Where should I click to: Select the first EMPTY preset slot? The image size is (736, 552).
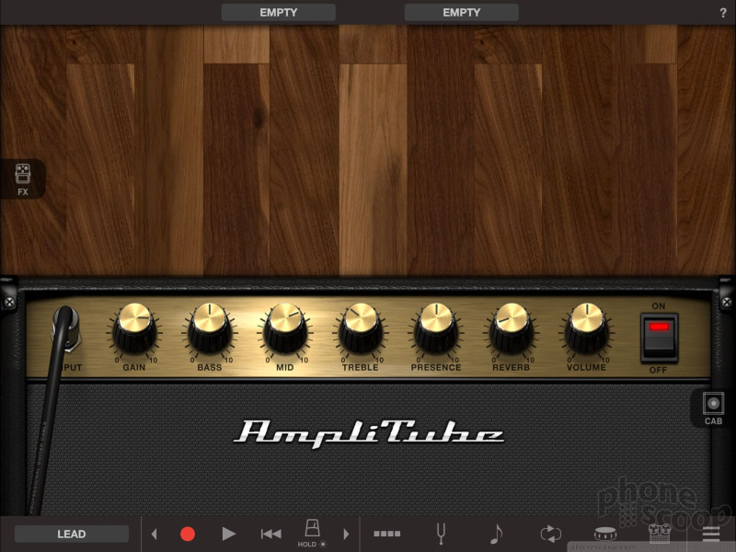tap(279, 13)
